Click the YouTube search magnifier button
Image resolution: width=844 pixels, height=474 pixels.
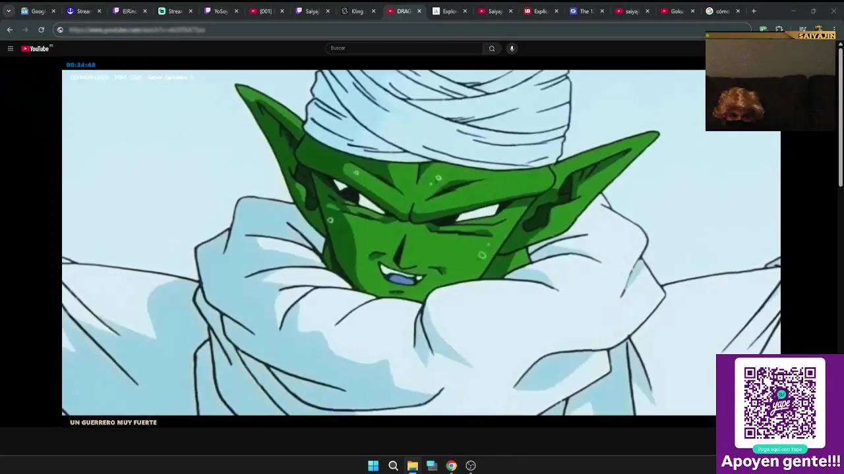pos(492,48)
